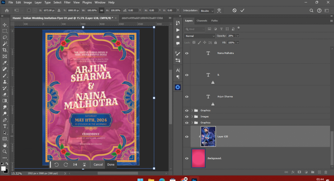Select the Horizontal Type tool
334x181 pixels.
click(x=5, y=126)
